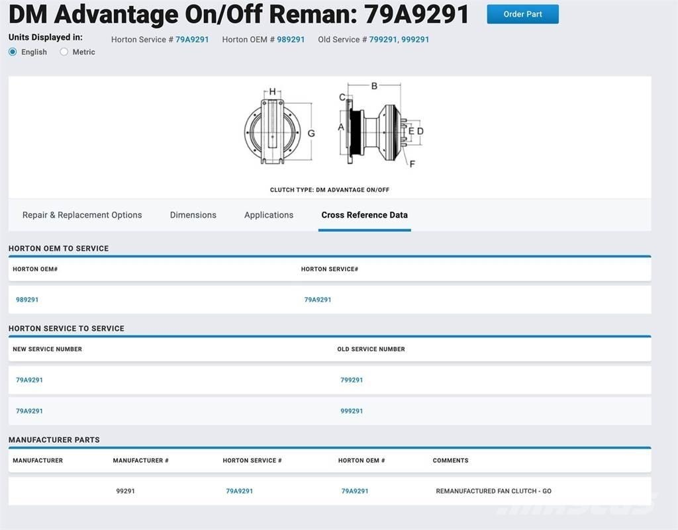
Task: Open the Repair & Replacement Options tab
Action: (82, 215)
